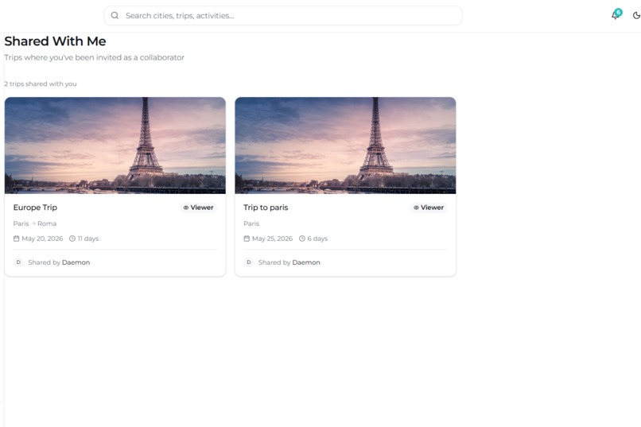Image resolution: width=641 pixels, height=427 pixels.
Task: Click the clock icon beside 6 days
Action: (302, 239)
